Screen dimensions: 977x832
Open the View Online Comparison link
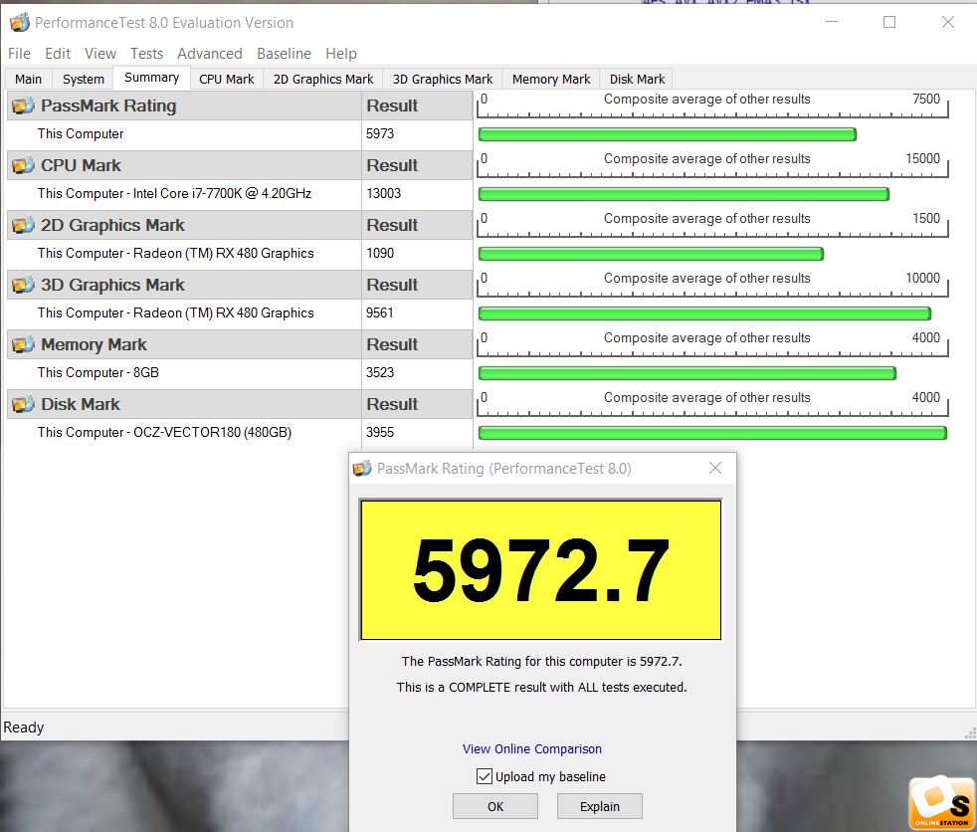(532, 748)
